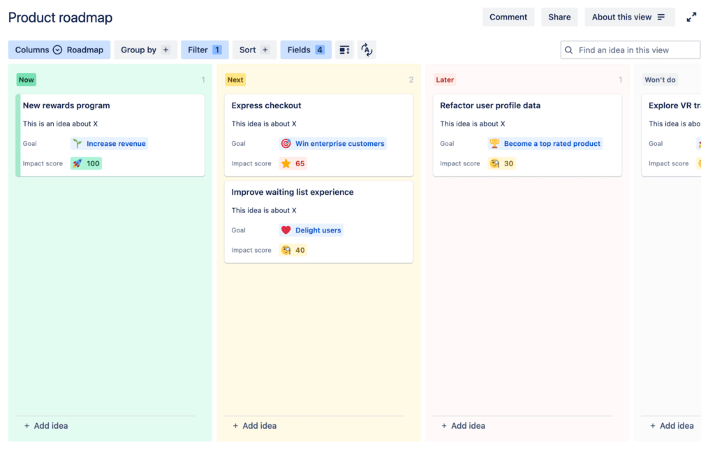The image size is (715, 451).
Task: Click the rocket icon on New rewards program card
Action: pos(76,163)
